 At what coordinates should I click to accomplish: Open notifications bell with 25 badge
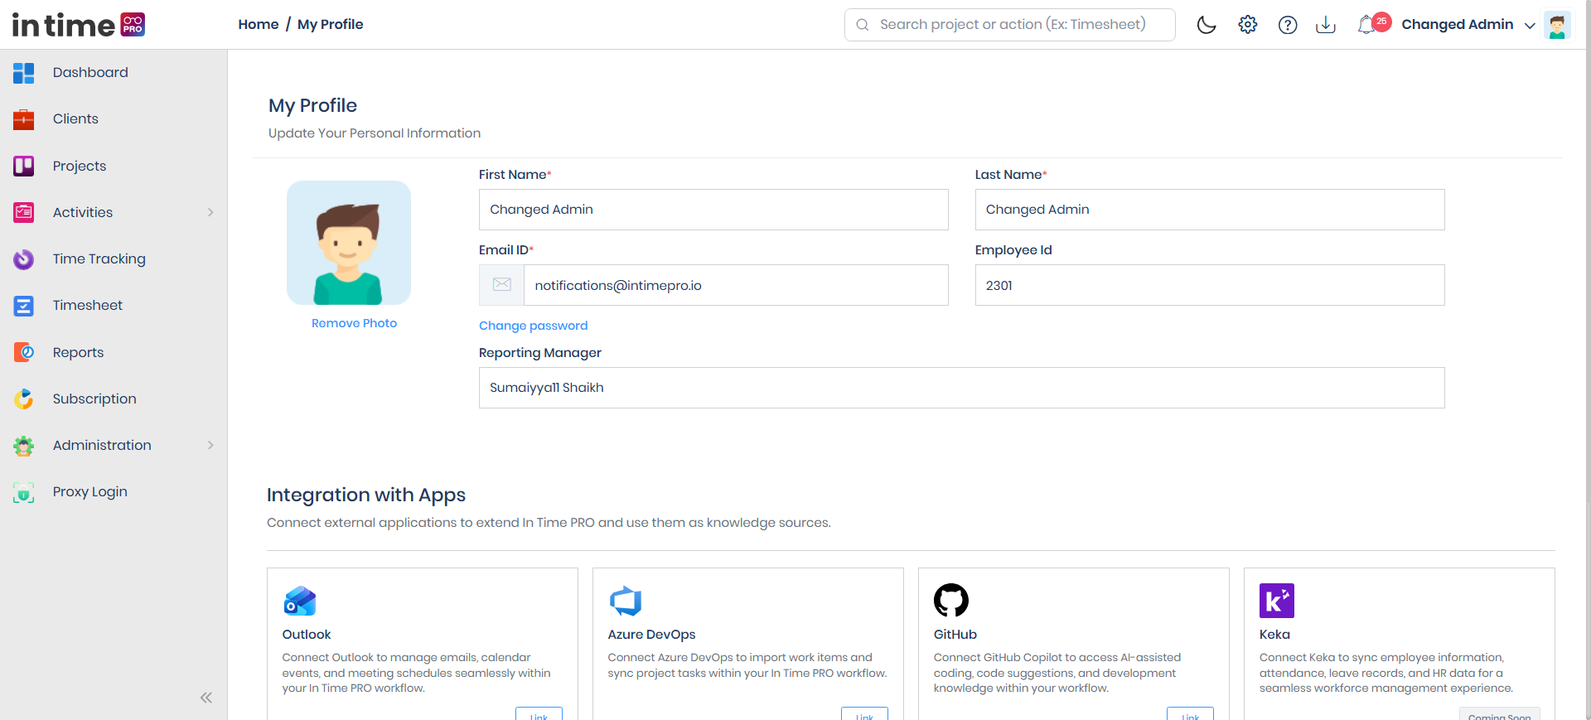[x=1373, y=24]
